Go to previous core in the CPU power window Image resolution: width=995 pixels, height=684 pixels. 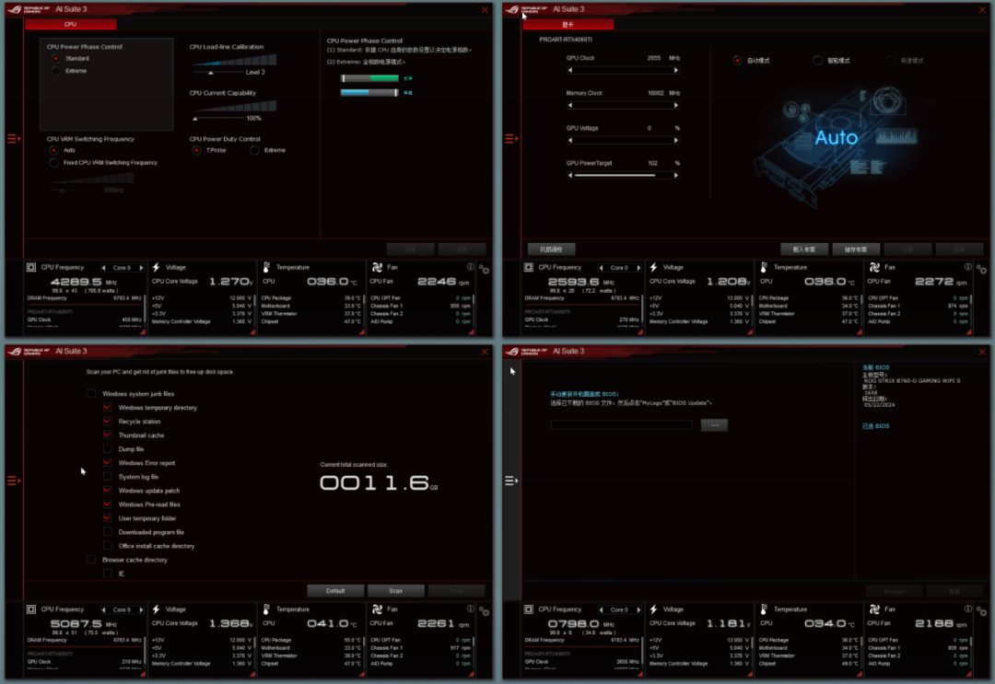[x=103, y=268]
